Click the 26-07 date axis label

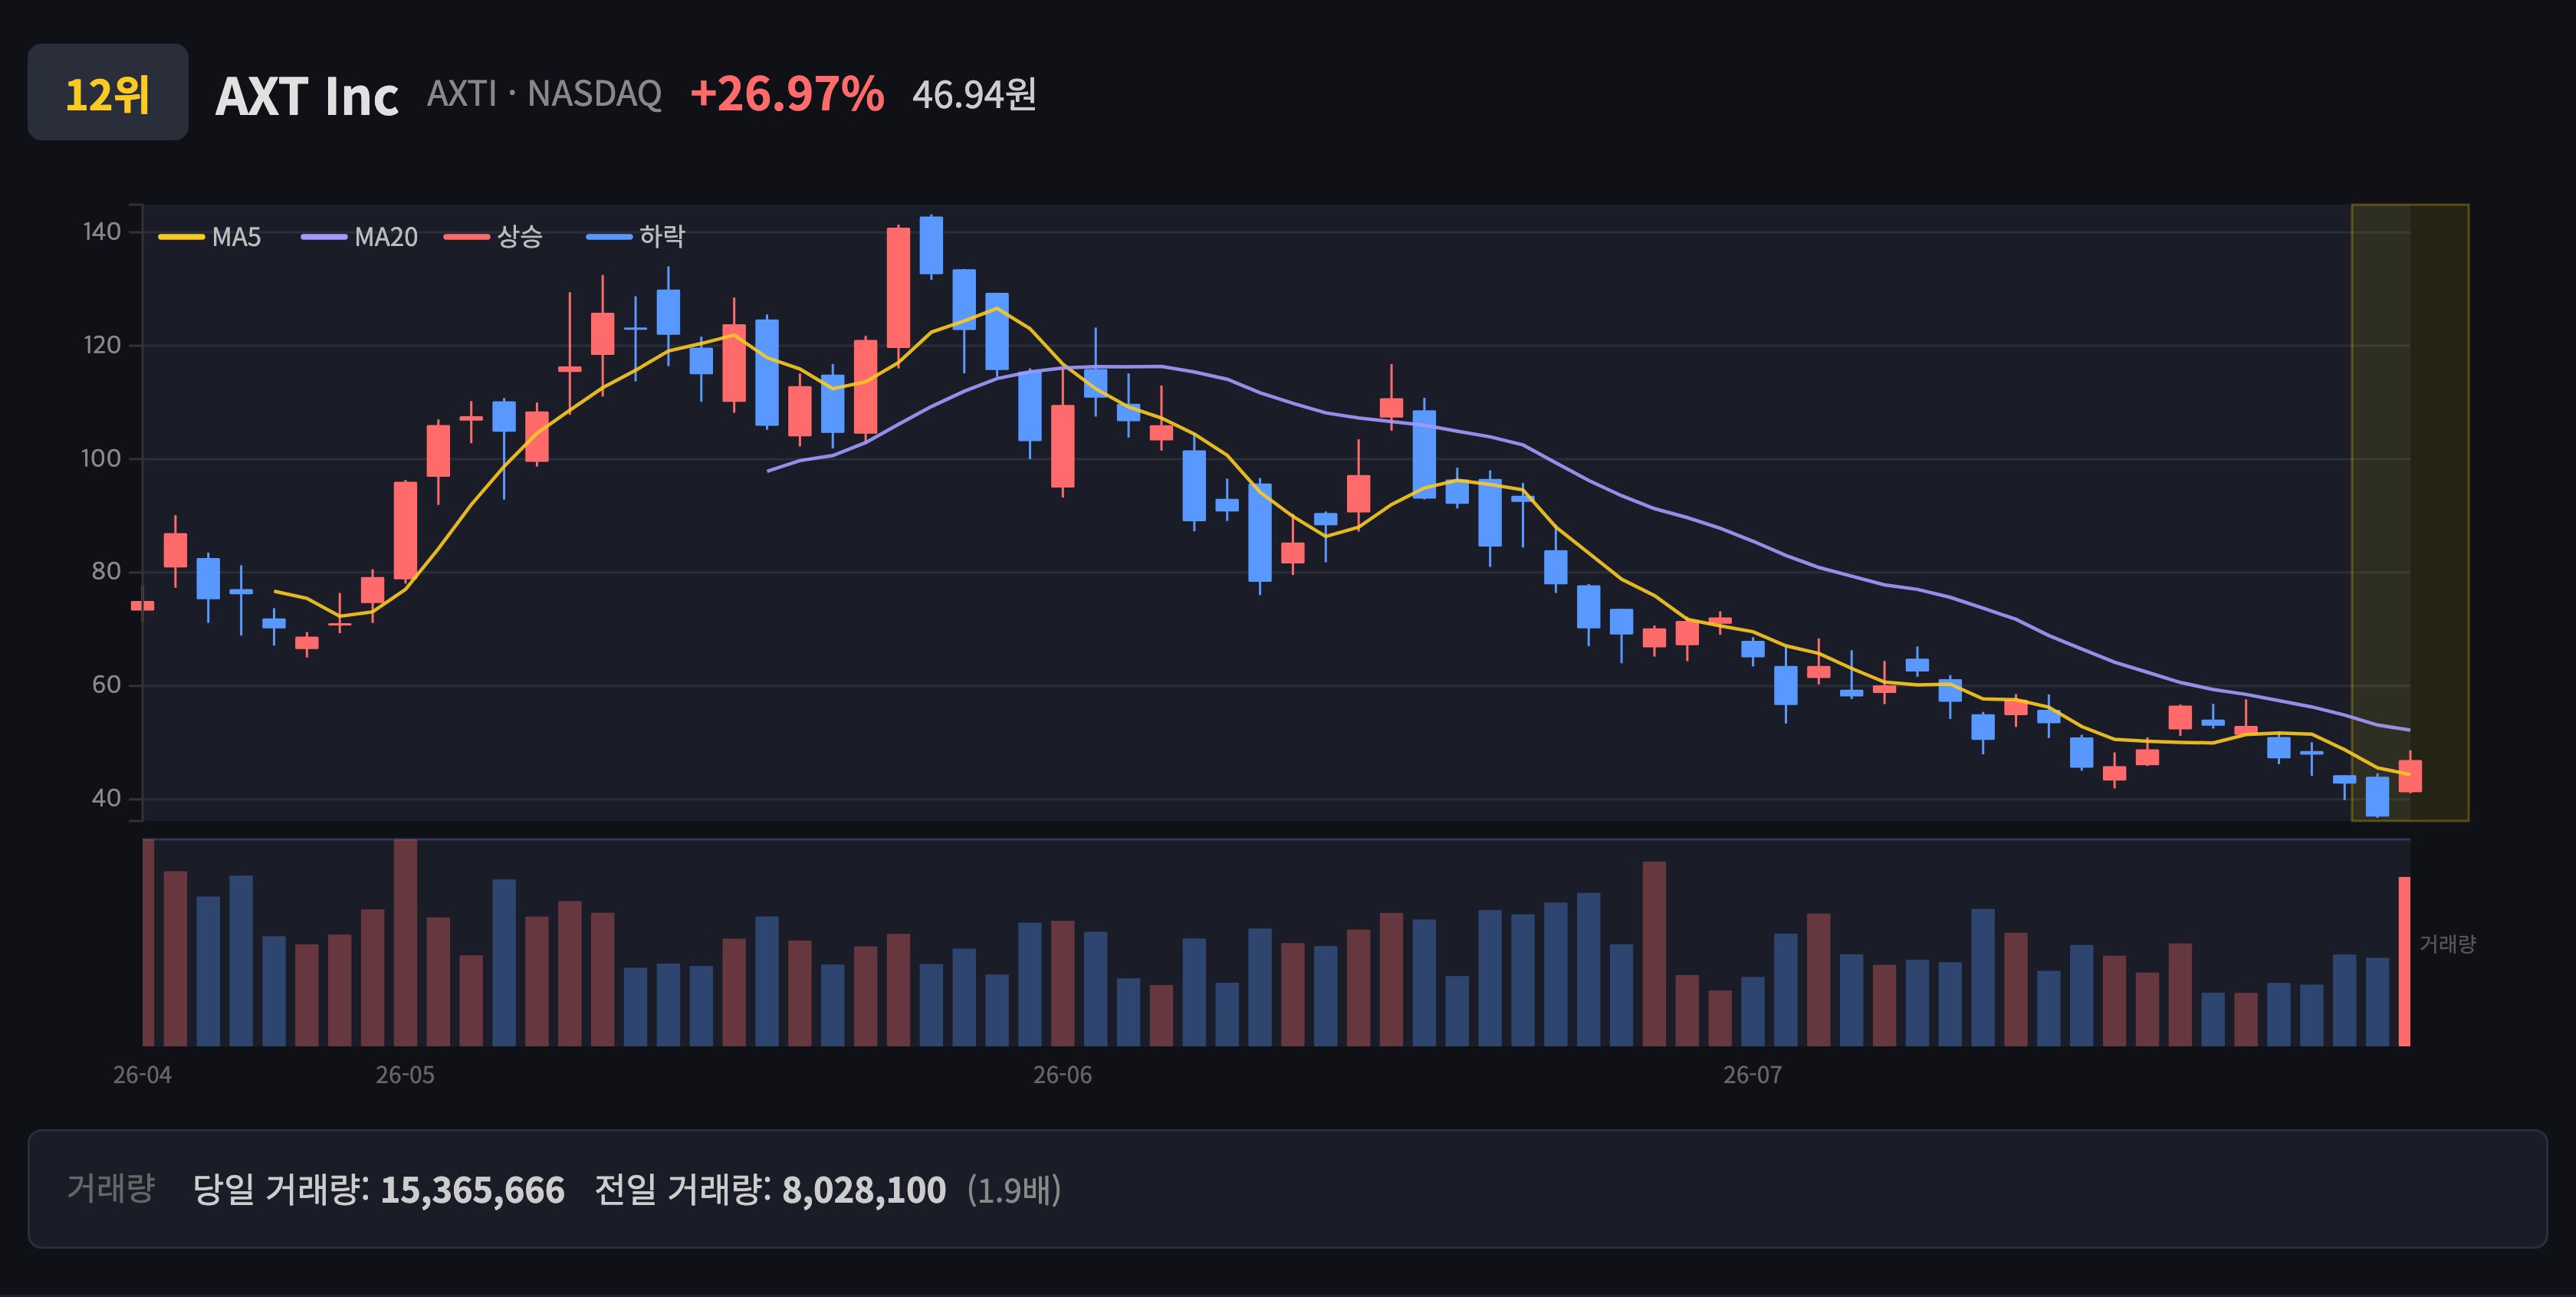(x=1752, y=1075)
